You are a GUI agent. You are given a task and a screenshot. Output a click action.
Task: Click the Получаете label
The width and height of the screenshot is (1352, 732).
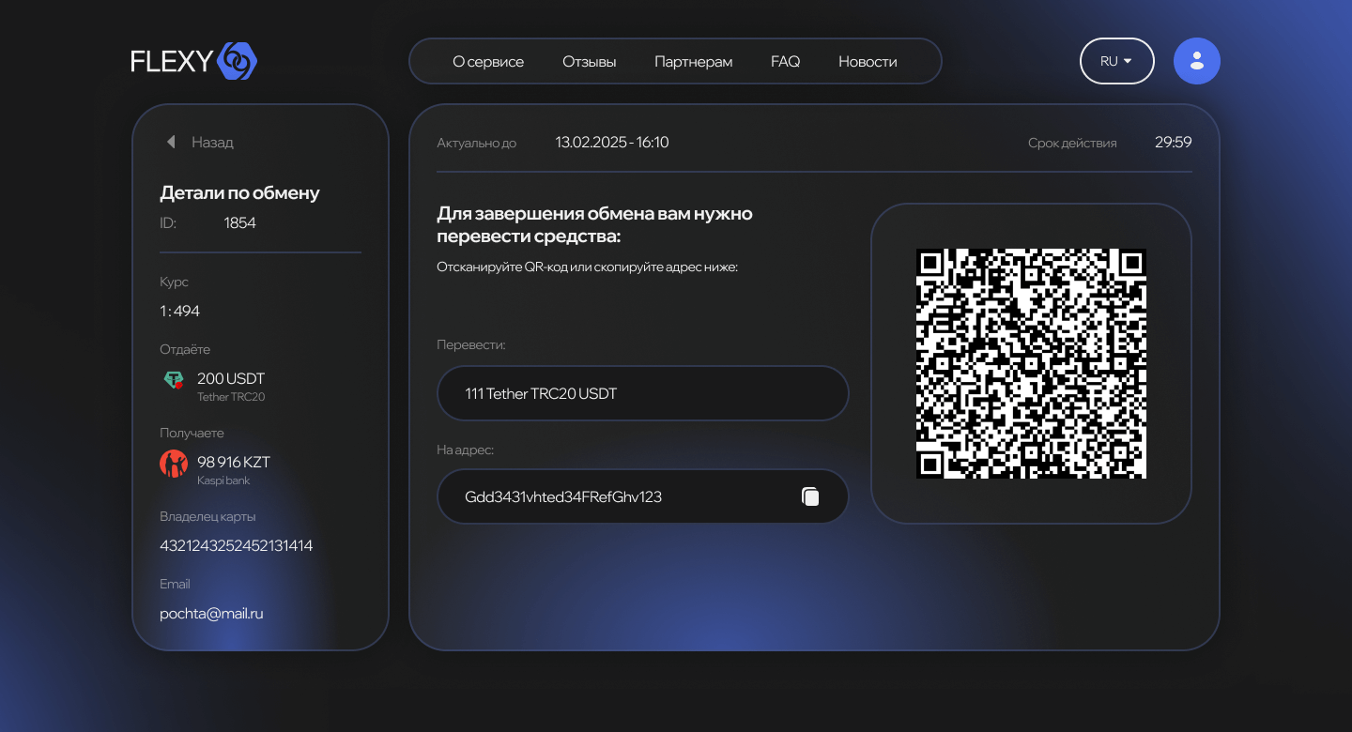[192, 434]
